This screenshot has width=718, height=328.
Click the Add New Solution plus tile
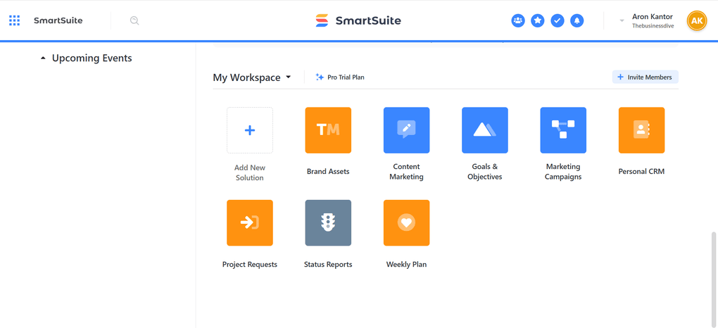[250, 130]
